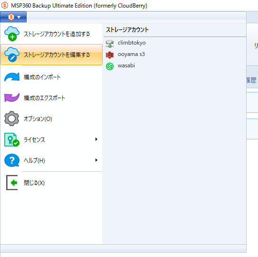Click the 履歴 tab behind the menu

point(252,80)
